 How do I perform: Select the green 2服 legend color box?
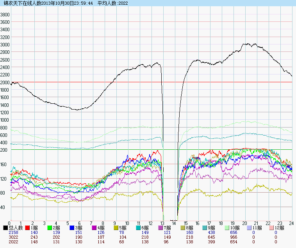coord(50,227)
